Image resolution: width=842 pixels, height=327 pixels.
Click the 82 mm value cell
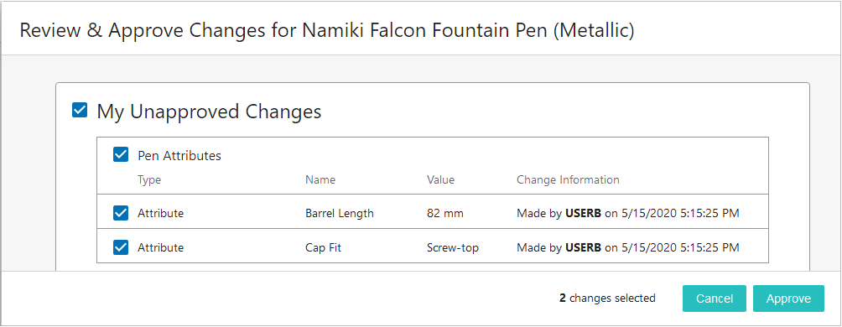coord(445,213)
